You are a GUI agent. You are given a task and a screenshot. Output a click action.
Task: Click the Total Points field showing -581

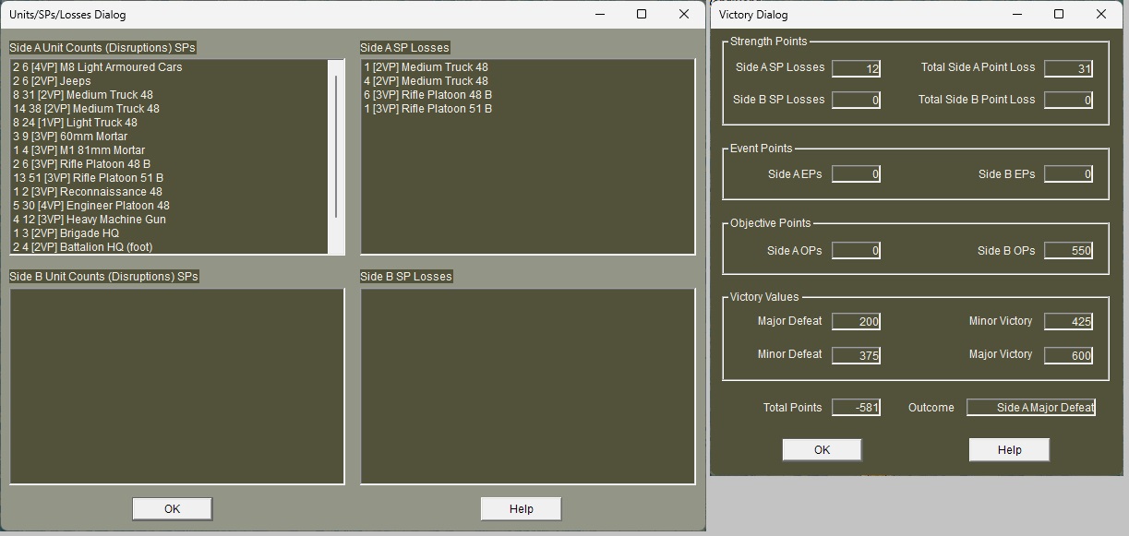856,407
